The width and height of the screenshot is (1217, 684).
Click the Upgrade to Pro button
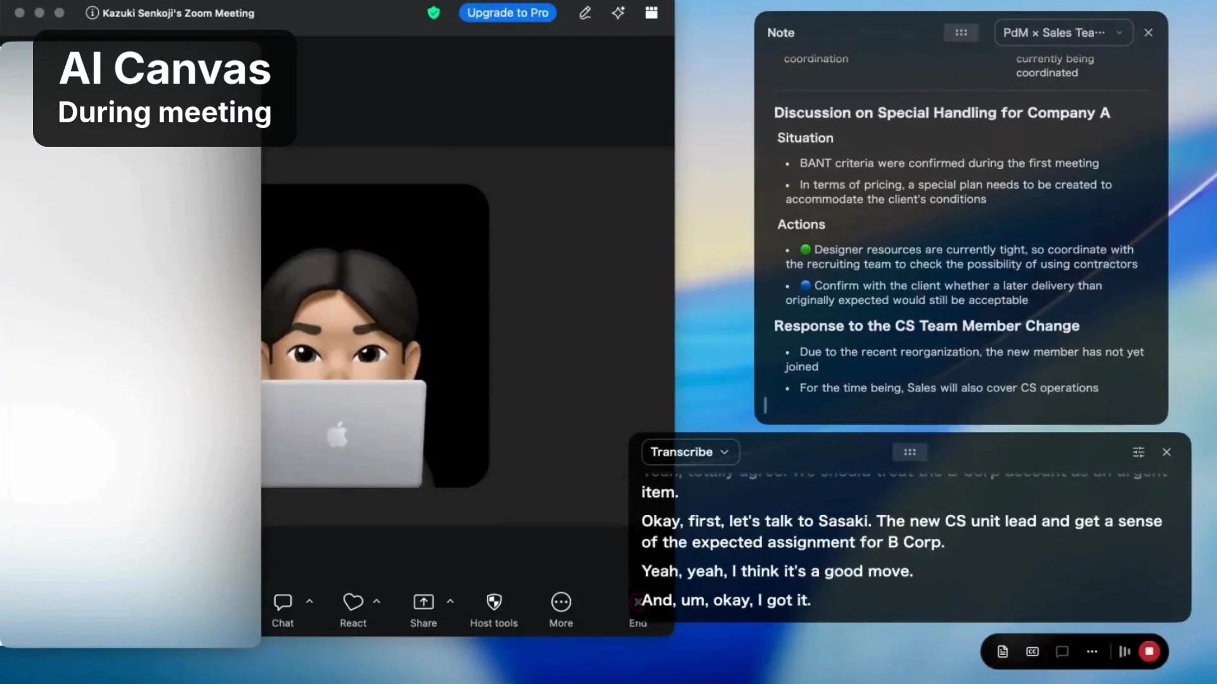coord(508,13)
